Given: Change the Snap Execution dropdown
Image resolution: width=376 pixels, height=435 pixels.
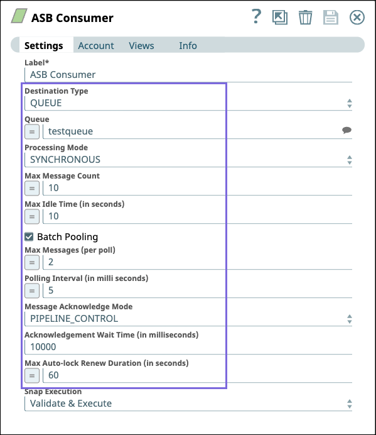Looking at the screenshot, I should click(x=188, y=404).
